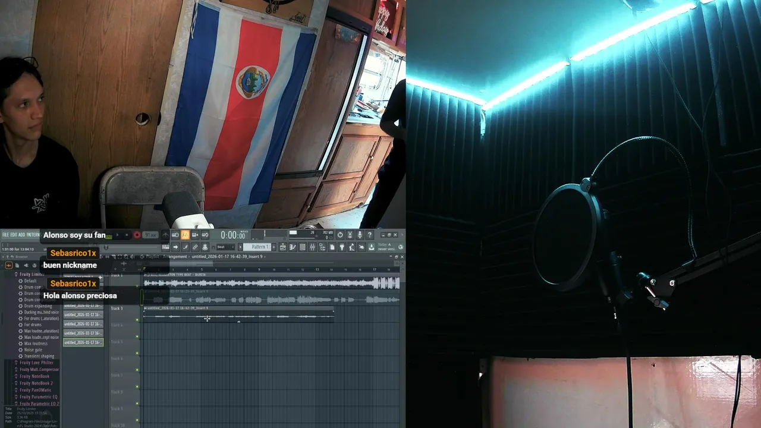Toggle the overdub recording icon beside the countdown
Viewport: 761px width, 428px height.
pyautogui.click(x=195, y=235)
